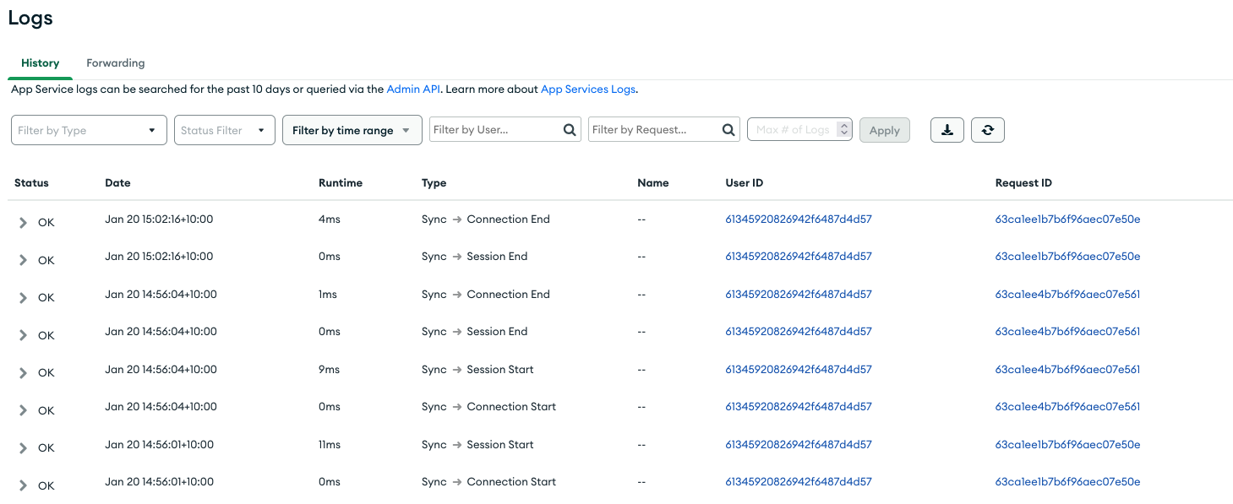The width and height of the screenshot is (1233, 504).
Task: Open the Status Filter dropdown
Action: (224, 131)
